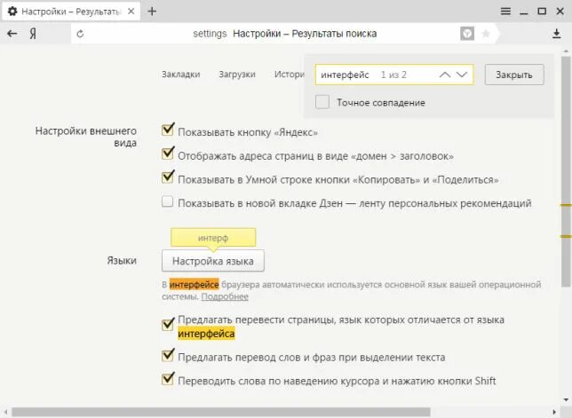Uncheck Отображать адреса страниц «домен > заголовок»
Screen dimensions: 572x418
coord(168,153)
